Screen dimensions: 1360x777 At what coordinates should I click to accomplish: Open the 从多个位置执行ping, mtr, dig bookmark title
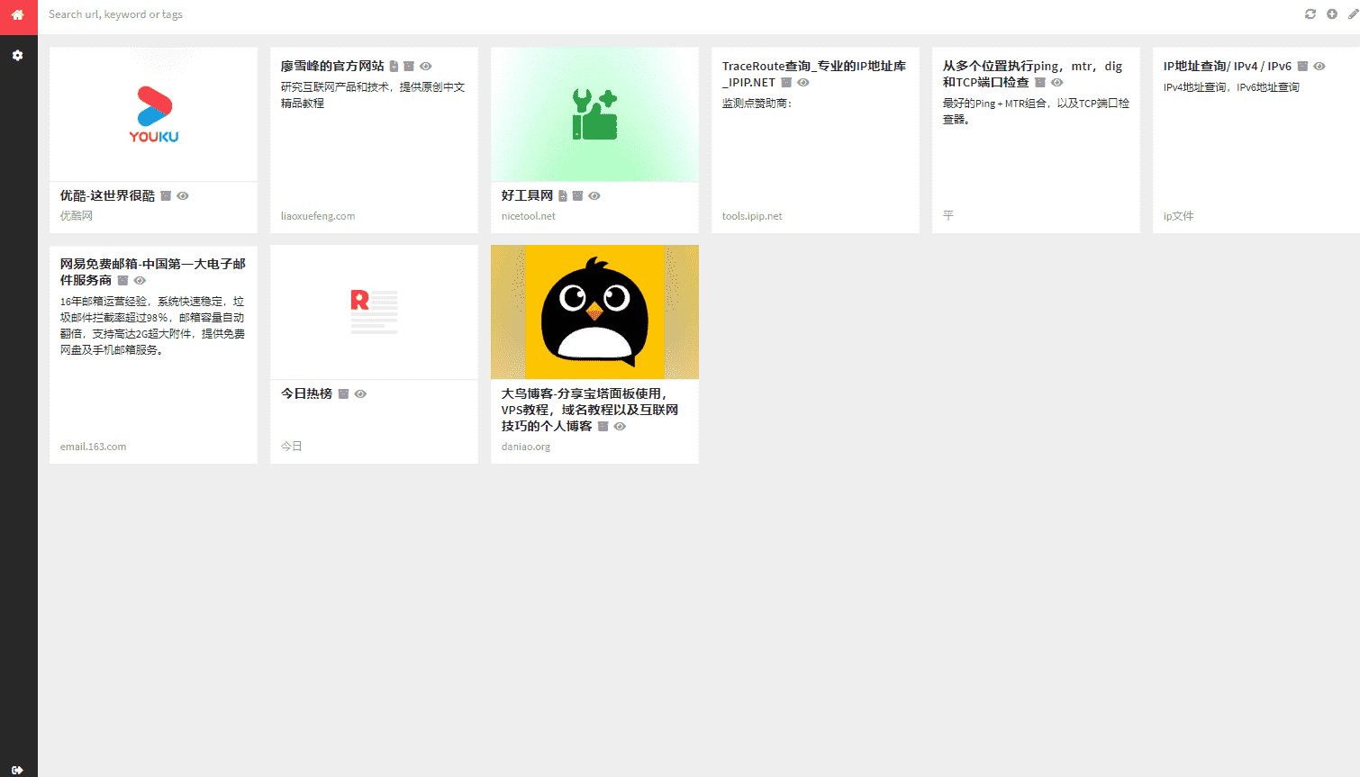tap(1033, 74)
